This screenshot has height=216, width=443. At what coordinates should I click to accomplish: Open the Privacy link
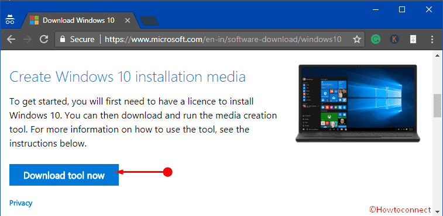click(x=21, y=203)
